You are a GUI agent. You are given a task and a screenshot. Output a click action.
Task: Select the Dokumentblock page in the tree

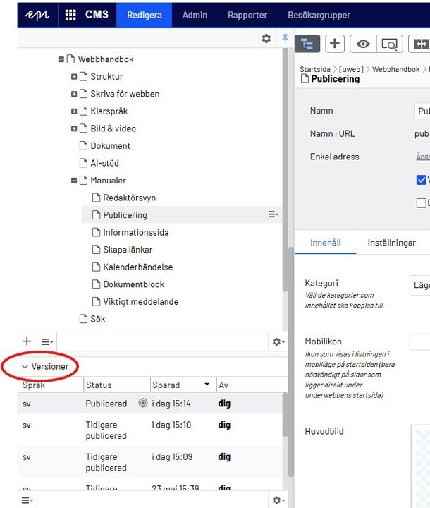(133, 284)
